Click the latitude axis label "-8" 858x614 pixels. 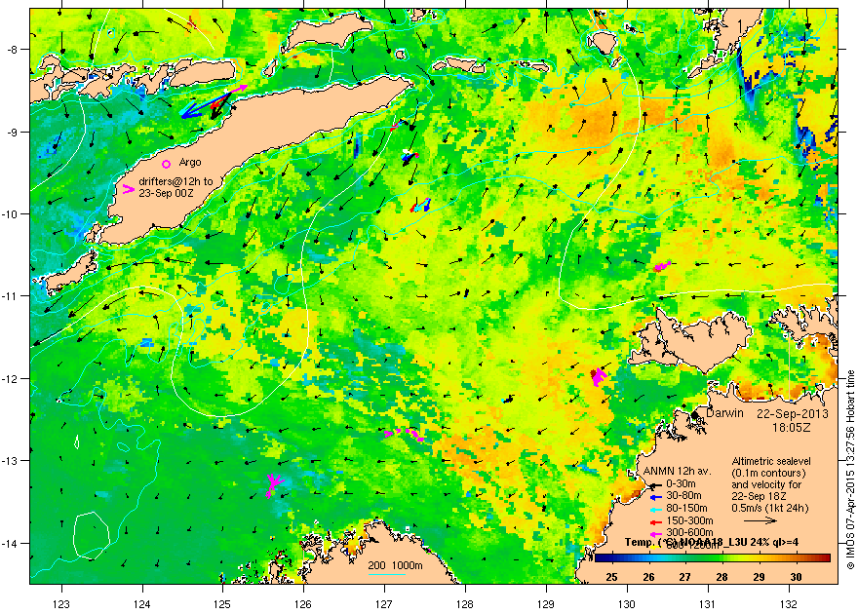[12, 49]
